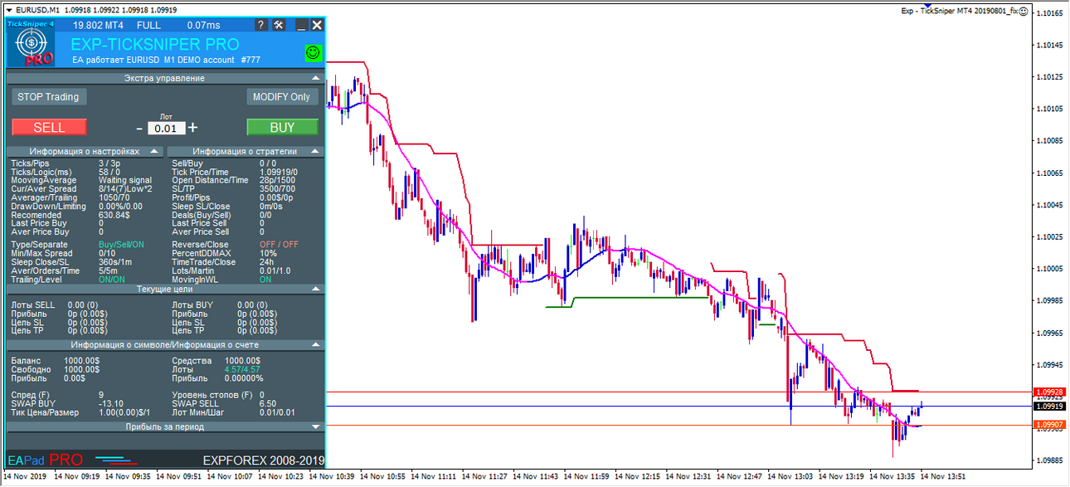Click the MovingInWL ON value

tap(265, 280)
